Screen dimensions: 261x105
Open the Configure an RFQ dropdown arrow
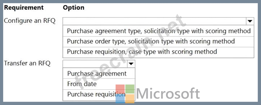point(249,21)
